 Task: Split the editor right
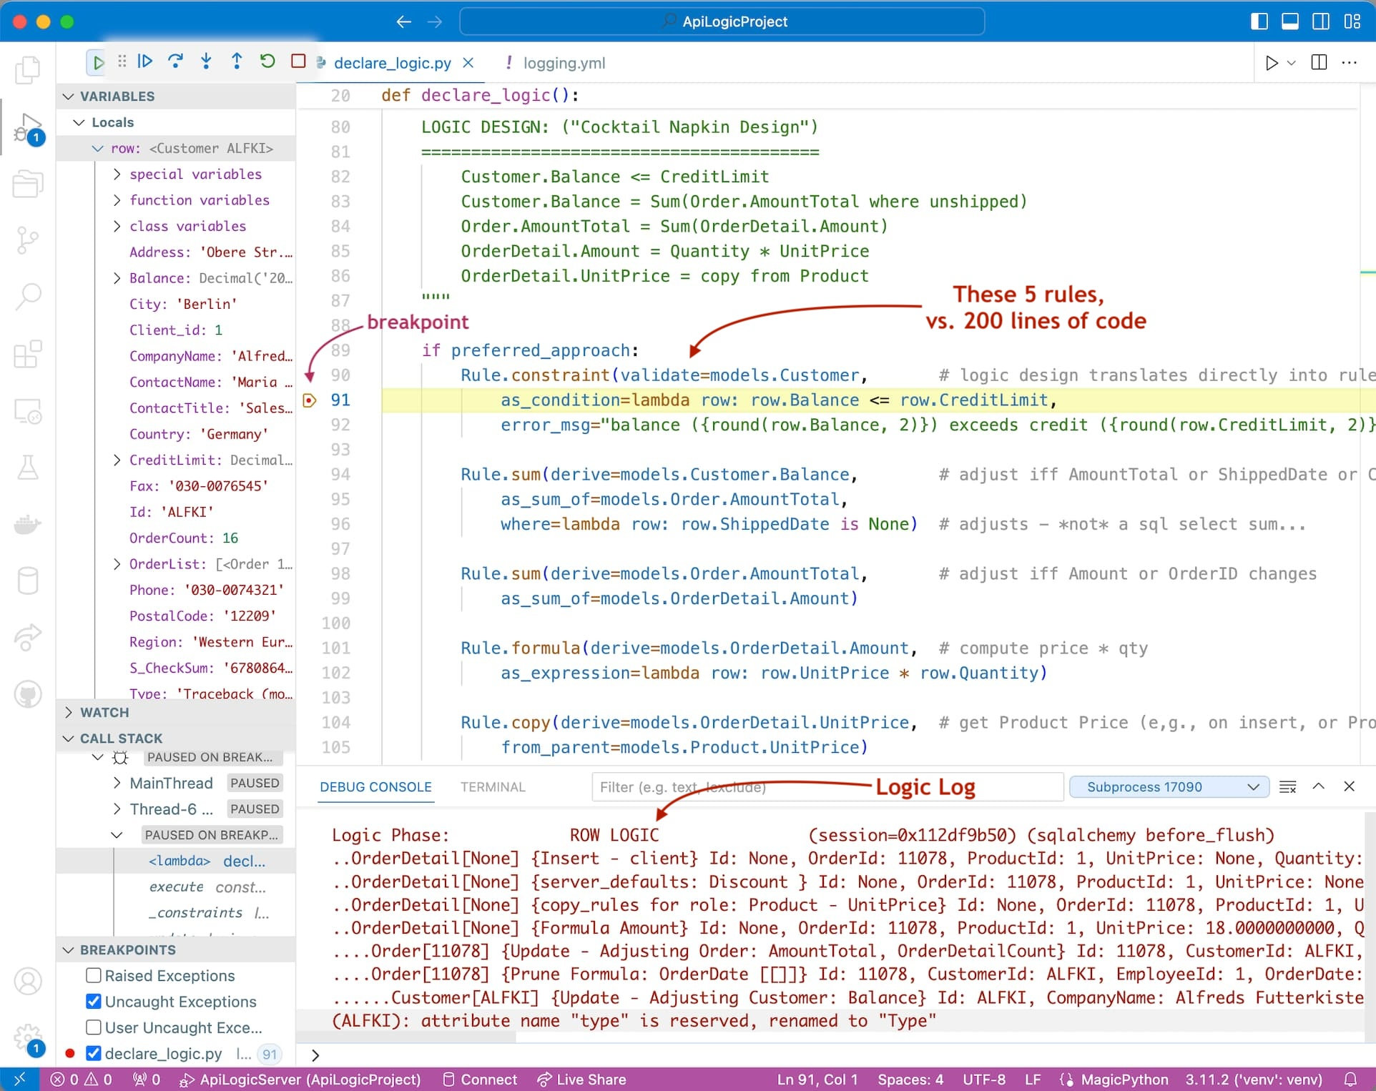1320,63
